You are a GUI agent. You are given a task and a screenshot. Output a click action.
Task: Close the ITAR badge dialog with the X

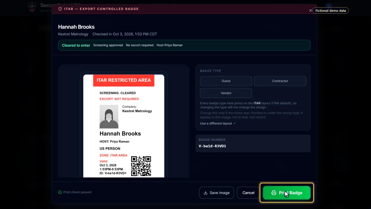(x=310, y=10)
